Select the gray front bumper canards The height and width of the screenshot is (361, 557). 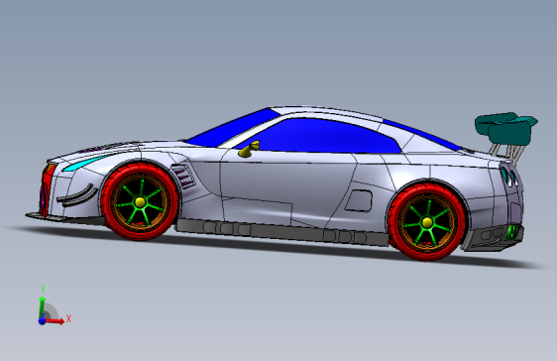click(x=77, y=195)
